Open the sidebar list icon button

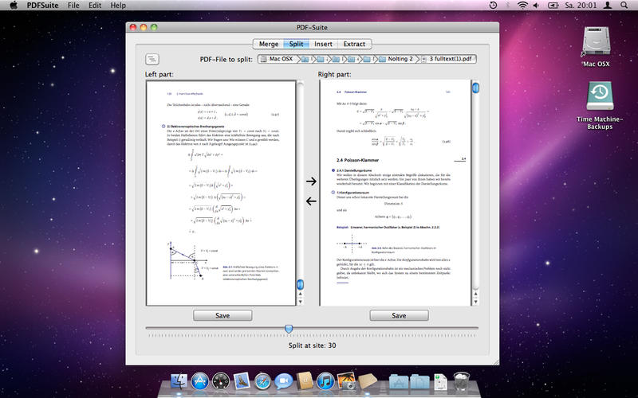click(x=152, y=59)
